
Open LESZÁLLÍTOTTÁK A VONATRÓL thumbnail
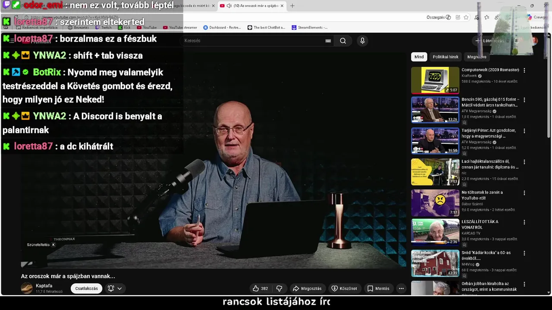click(435, 232)
